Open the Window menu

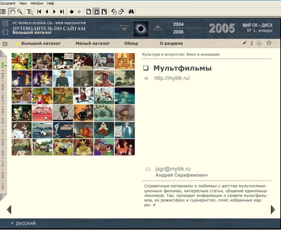[37, 3]
